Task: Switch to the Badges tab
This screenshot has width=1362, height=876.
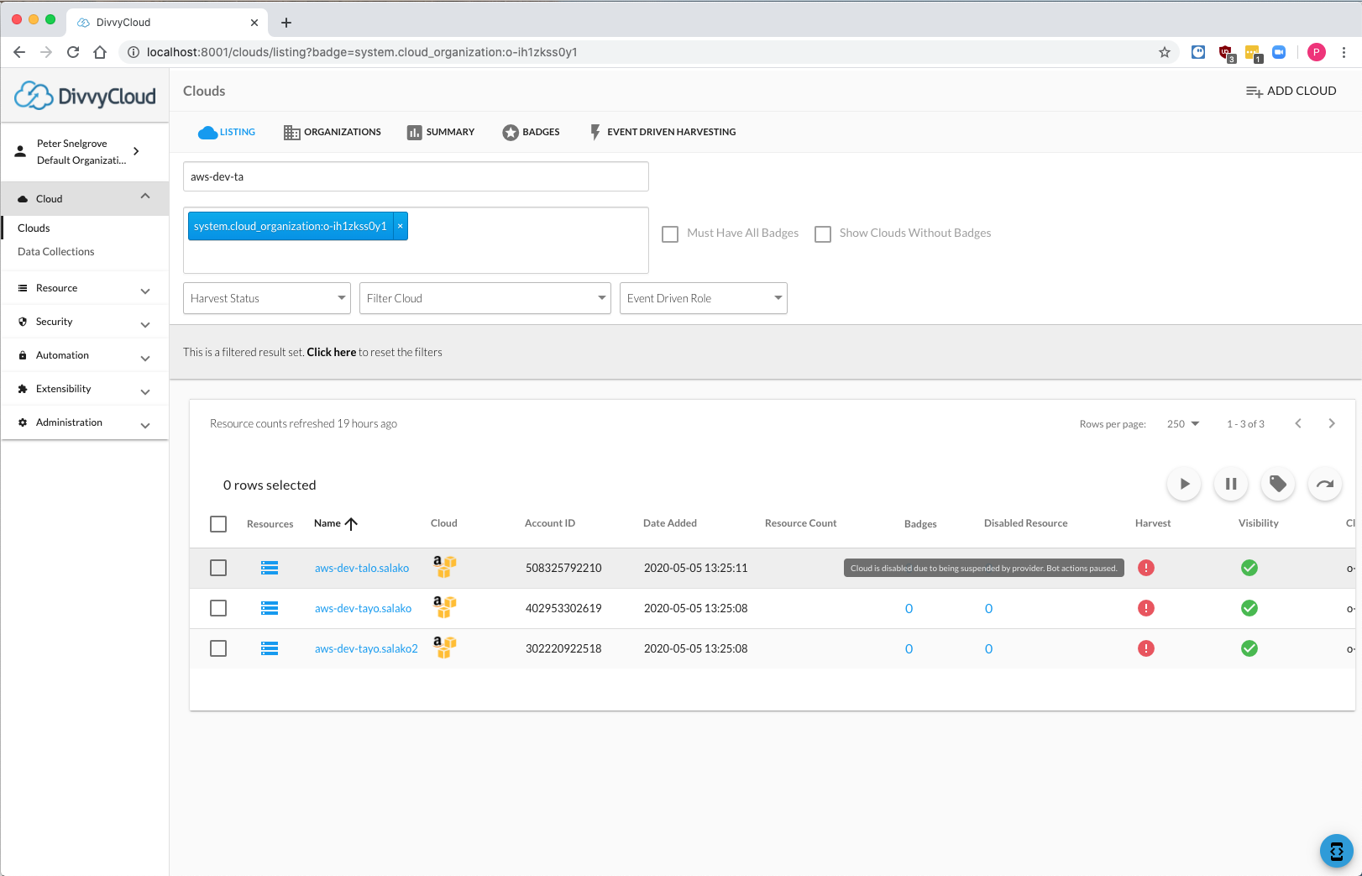Action: pyautogui.click(x=532, y=132)
